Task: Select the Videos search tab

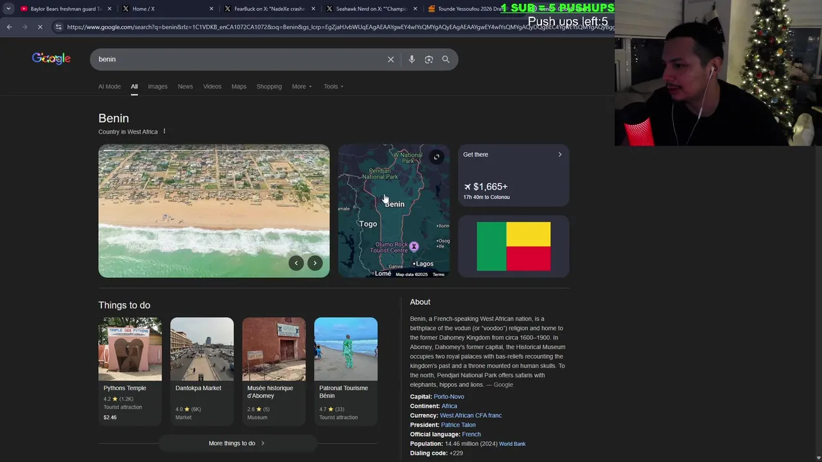Action: (212, 87)
